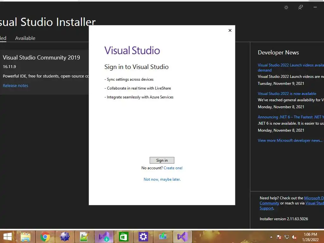Open Visual Studio 2022 is now available link
Screen dimensions: 324x243
point(287,94)
